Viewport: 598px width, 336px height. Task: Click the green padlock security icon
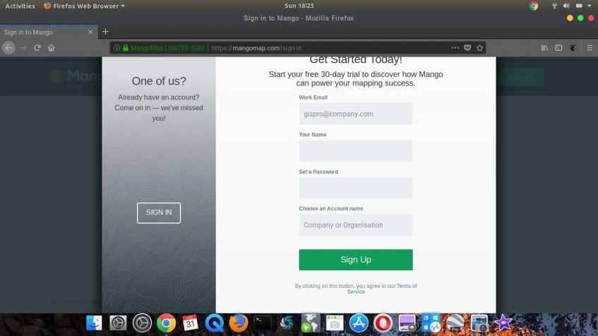[x=126, y=48]
